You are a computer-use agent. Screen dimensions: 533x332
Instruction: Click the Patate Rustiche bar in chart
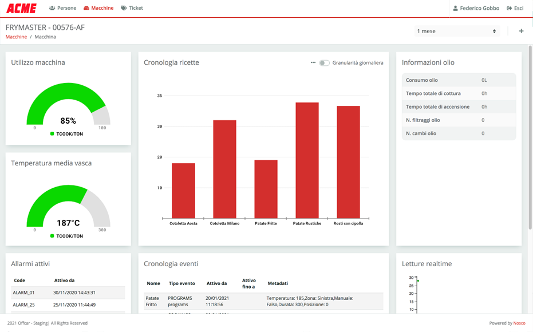[x=307, y=160]
